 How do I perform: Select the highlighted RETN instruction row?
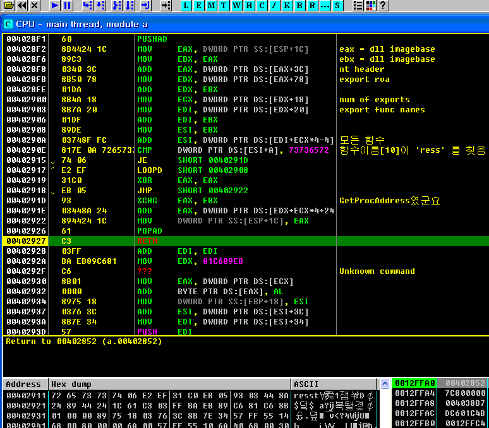click(246, 241)
